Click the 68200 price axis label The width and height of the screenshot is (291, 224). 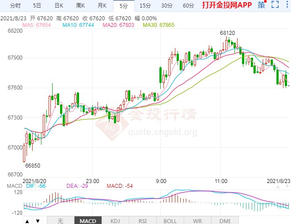(x=15, y=31)
